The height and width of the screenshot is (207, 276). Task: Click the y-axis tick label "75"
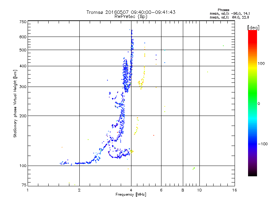[x=24, y=185]
